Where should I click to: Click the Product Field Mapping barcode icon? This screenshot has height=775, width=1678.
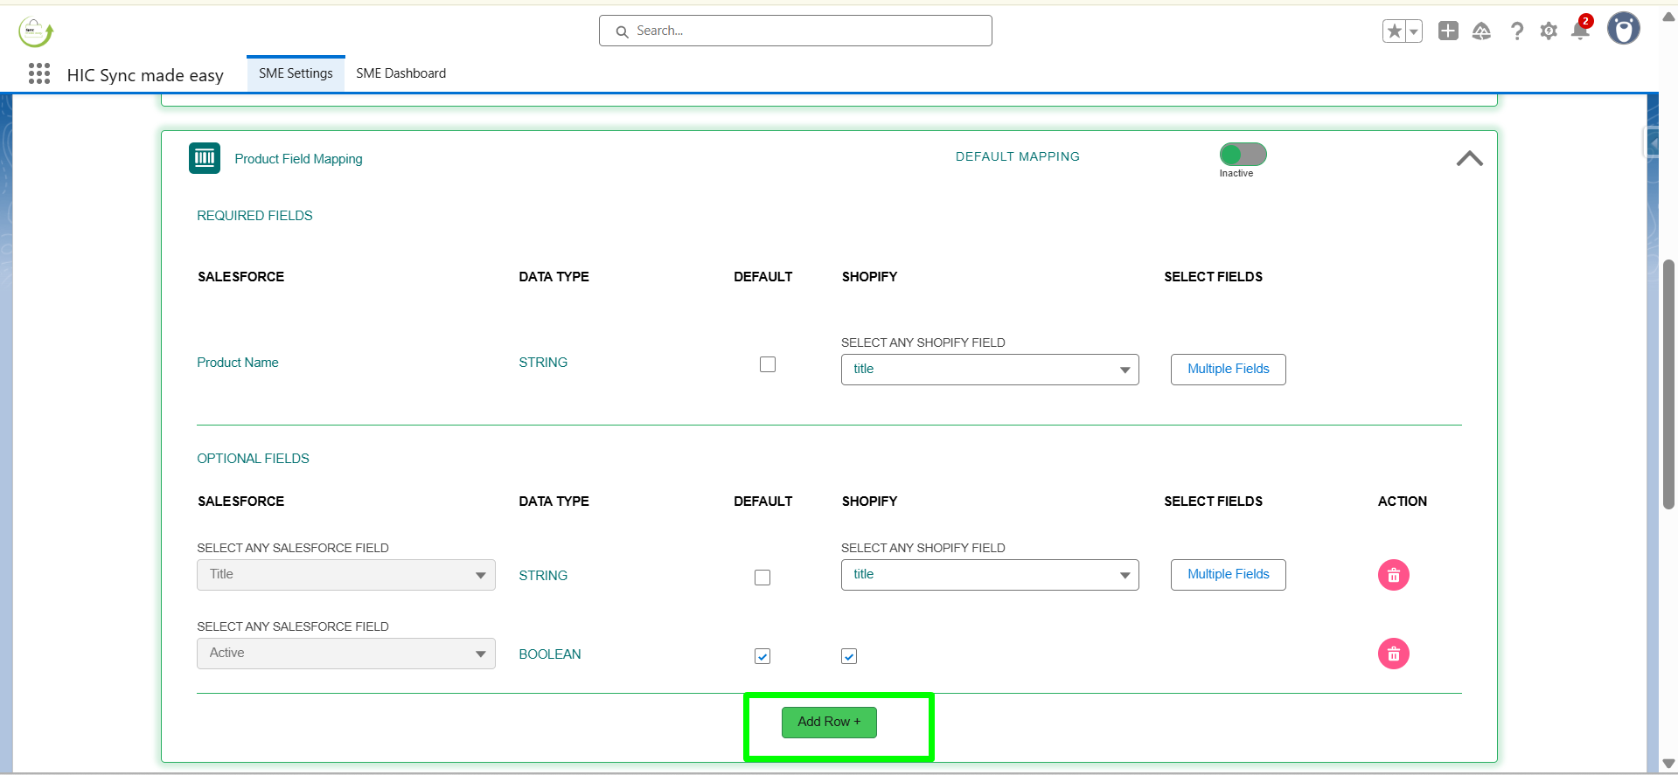click(205, 158)
